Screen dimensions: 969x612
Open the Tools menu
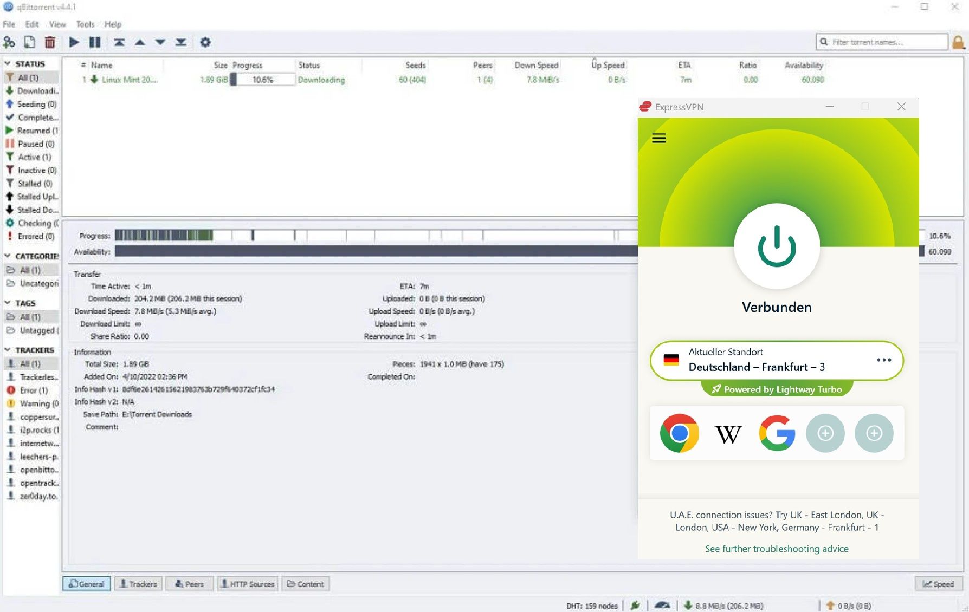(85, 24)
